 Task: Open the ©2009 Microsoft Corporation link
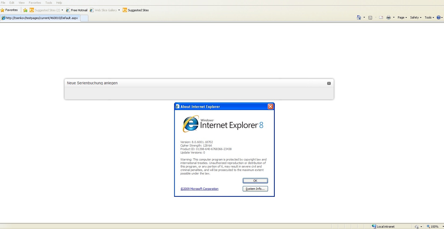click(199, 189)
